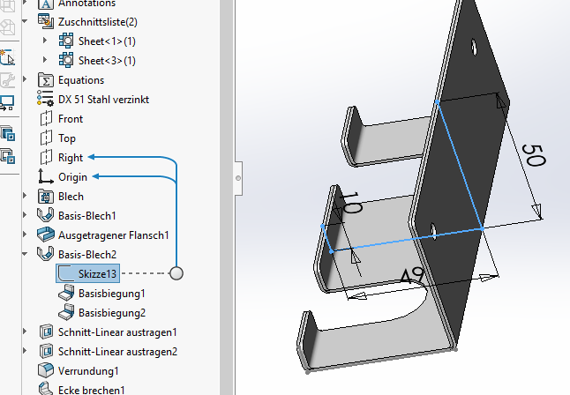This screenshot has width=570, height=395.
Task: Select the DX 51 Stahl verzinkt label
Action: [x=103, y=100]
